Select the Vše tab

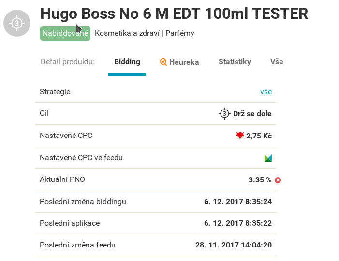277,62
